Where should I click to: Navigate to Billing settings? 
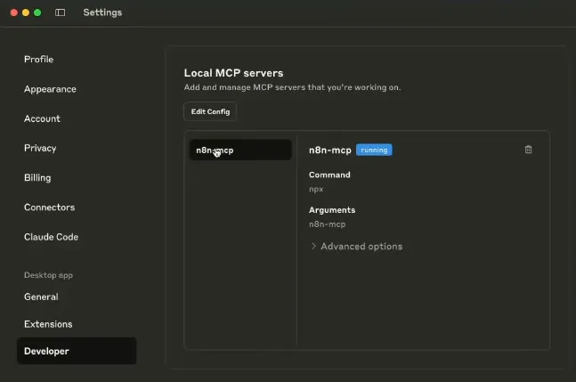[x=37, y=177]
